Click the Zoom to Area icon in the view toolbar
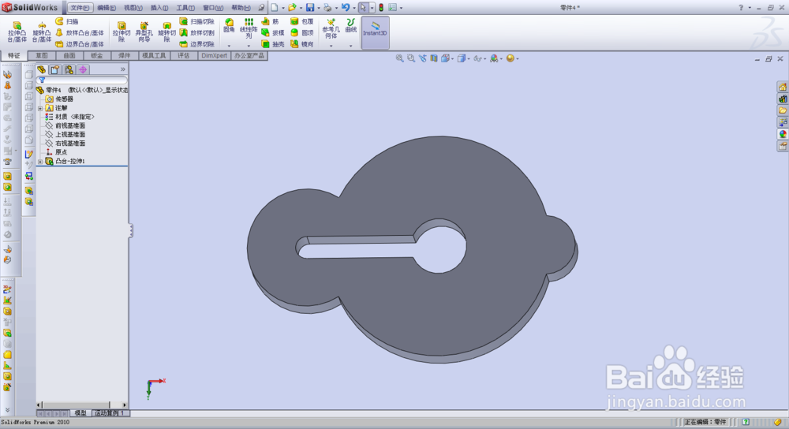Screen dimensions: 789x429 coord(411,58)
